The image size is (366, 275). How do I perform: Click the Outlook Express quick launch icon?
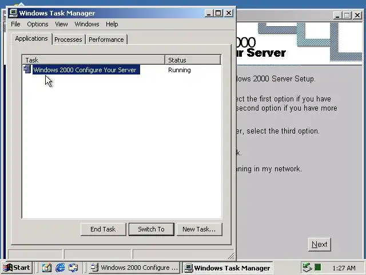73,268
